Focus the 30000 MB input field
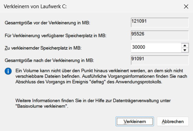Viewport: 193px width, 131px height. pyautogui.click(x=156, y=48)
